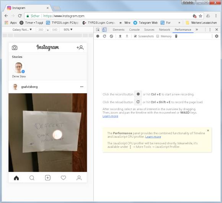Click the DevTools inspect element icon
The image size is (222, 203).
point(98,30)
